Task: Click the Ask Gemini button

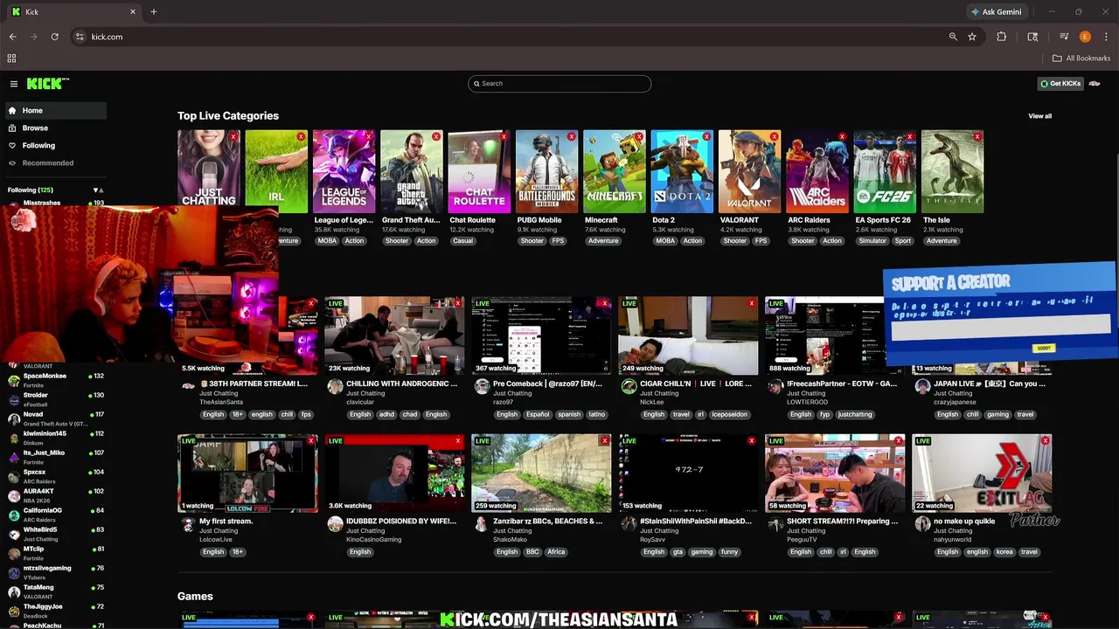Action: [x=996, y=12]
